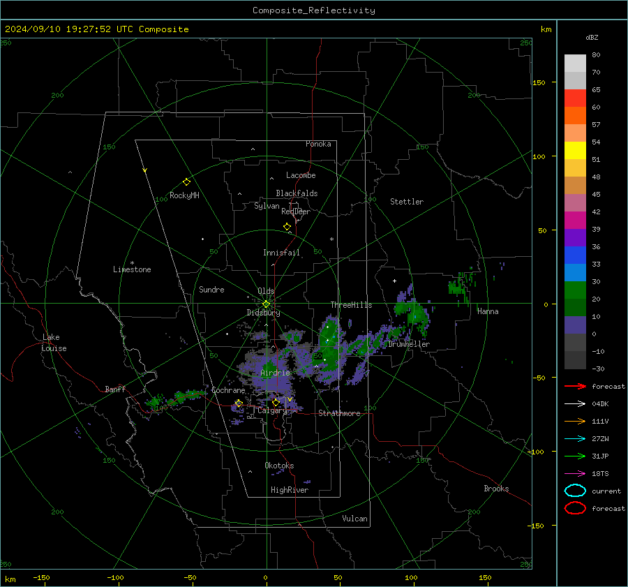Viewport: 628px width, 587px height.
Task: Click the white 04DK arrow legend icon
Action: pyautogui.click(x=575, y=404)
